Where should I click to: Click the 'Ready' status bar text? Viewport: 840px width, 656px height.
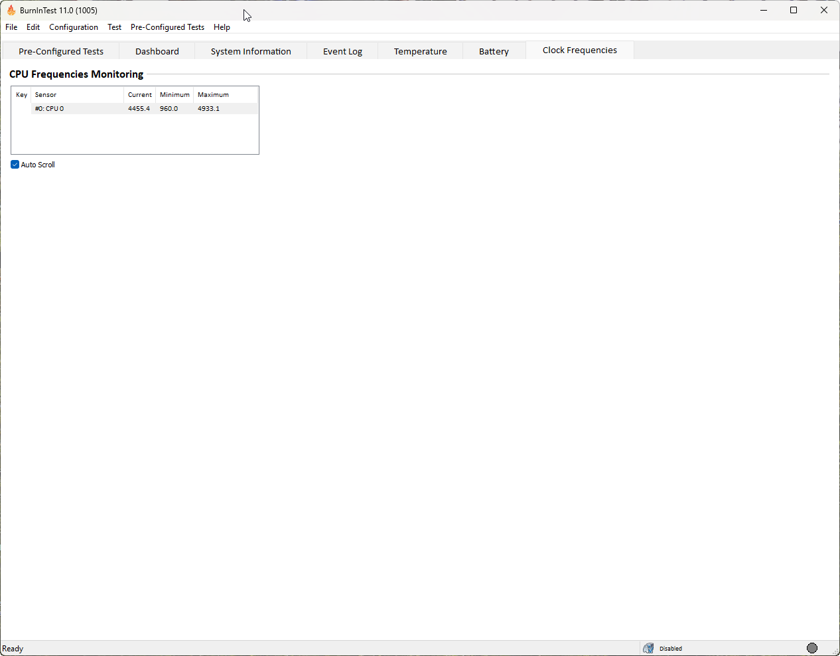[13, 649]
